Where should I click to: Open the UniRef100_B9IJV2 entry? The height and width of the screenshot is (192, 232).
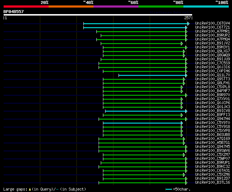(x=212, y=43)
